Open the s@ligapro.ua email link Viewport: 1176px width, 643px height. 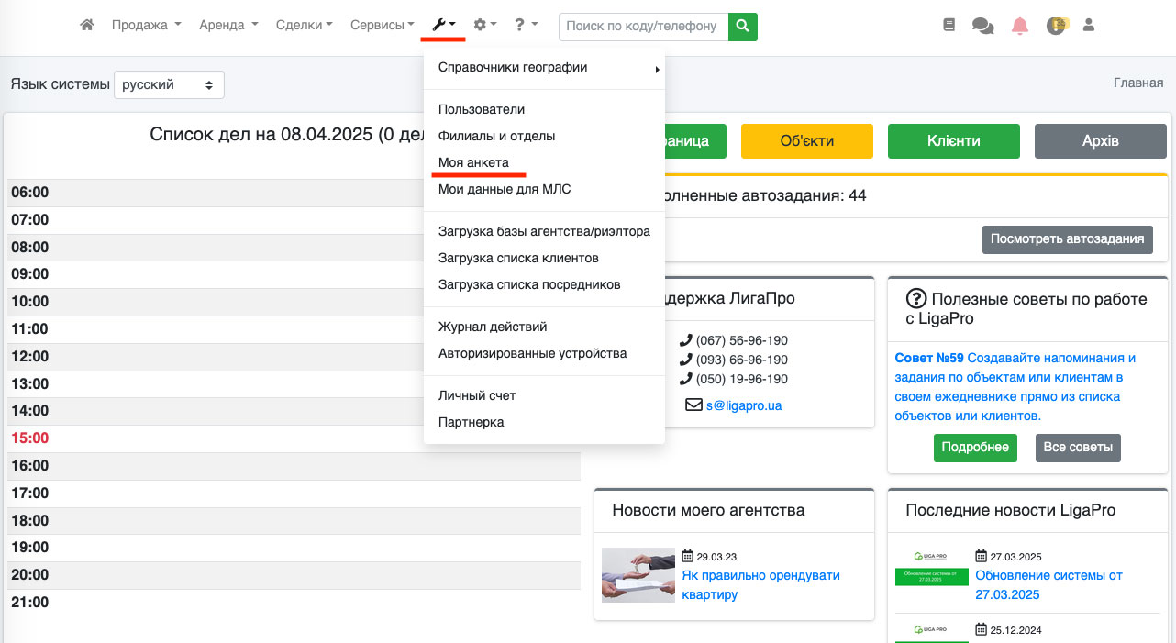(x=743, y=405)
